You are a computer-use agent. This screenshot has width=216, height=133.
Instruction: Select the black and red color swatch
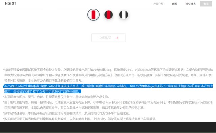[109, 15]
